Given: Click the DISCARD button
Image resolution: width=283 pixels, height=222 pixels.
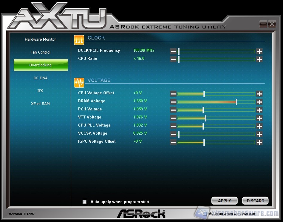Looking at the screenshot, I should tap(255, 201).
